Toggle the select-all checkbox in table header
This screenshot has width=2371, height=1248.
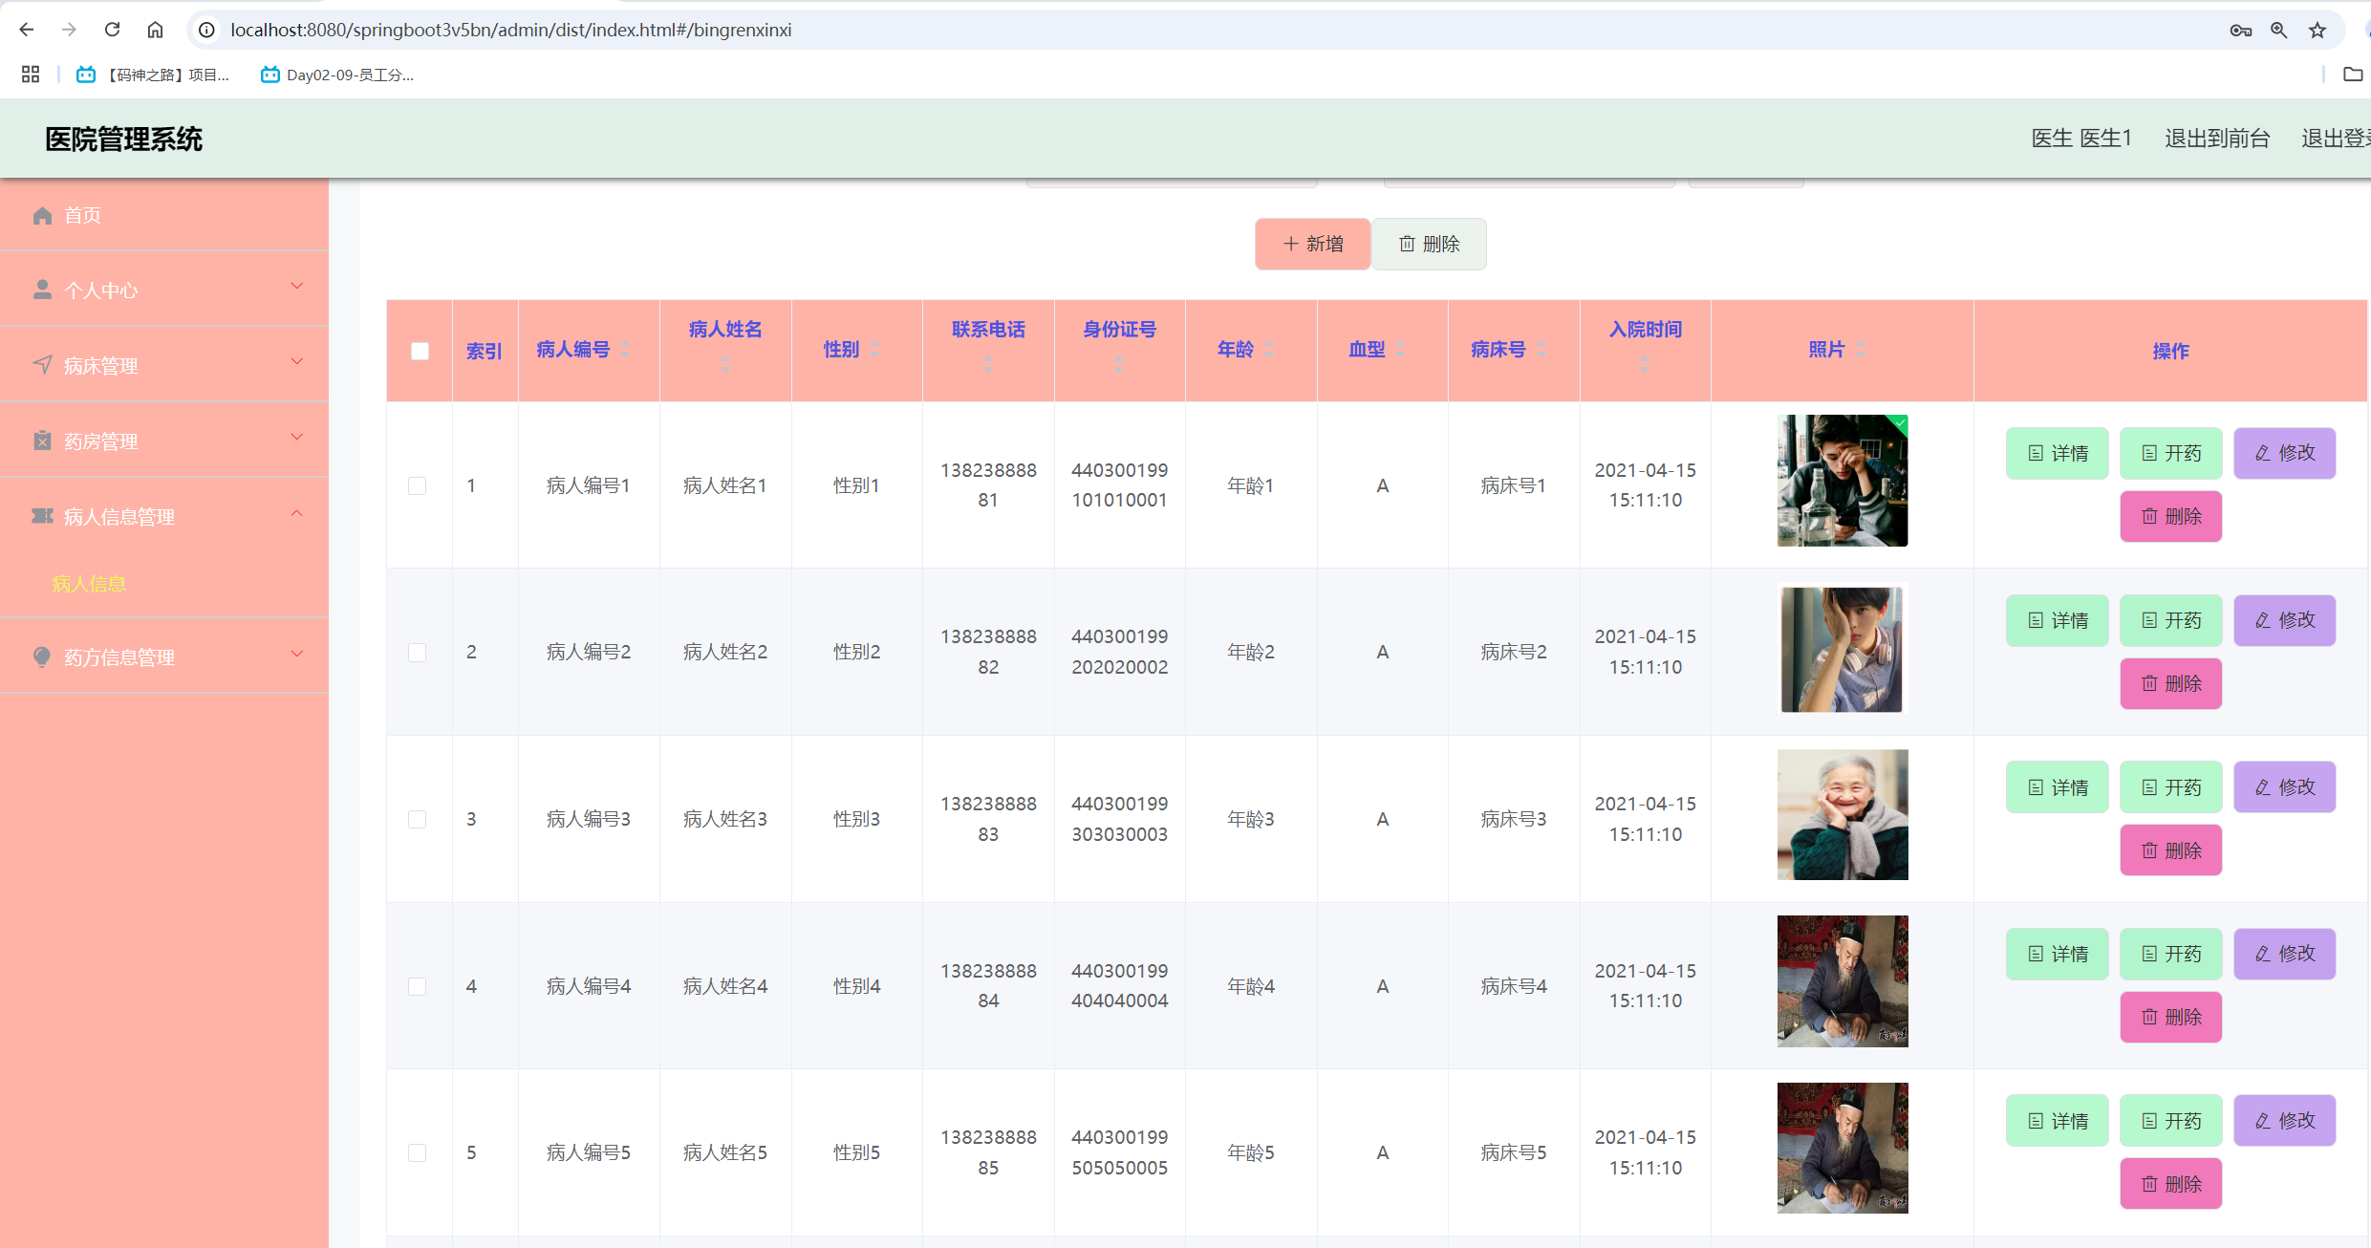click(420, 351)
